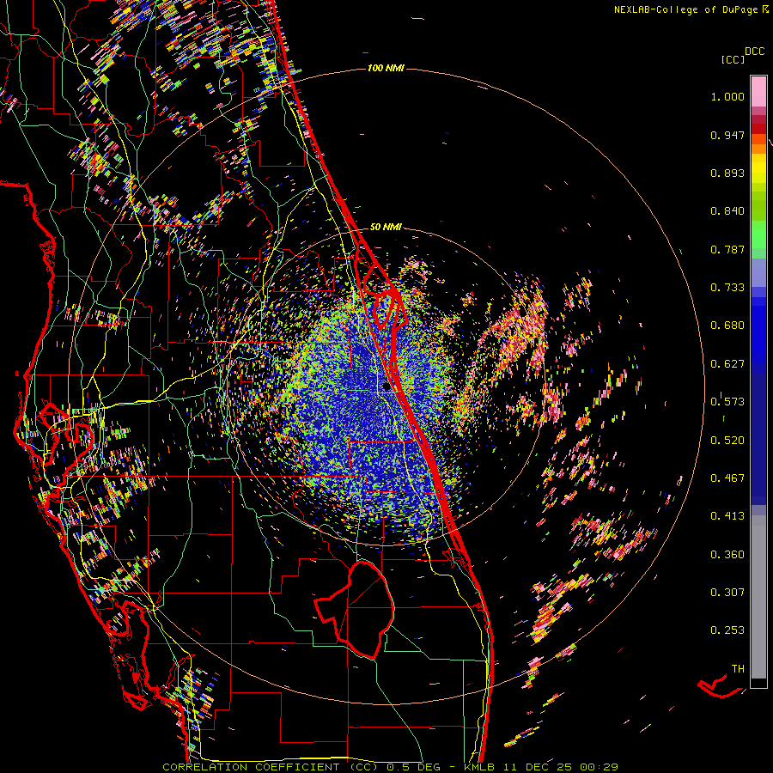Click the 0.787 color scale value
The image size is (773, 773).
click(x=727, y=249)
